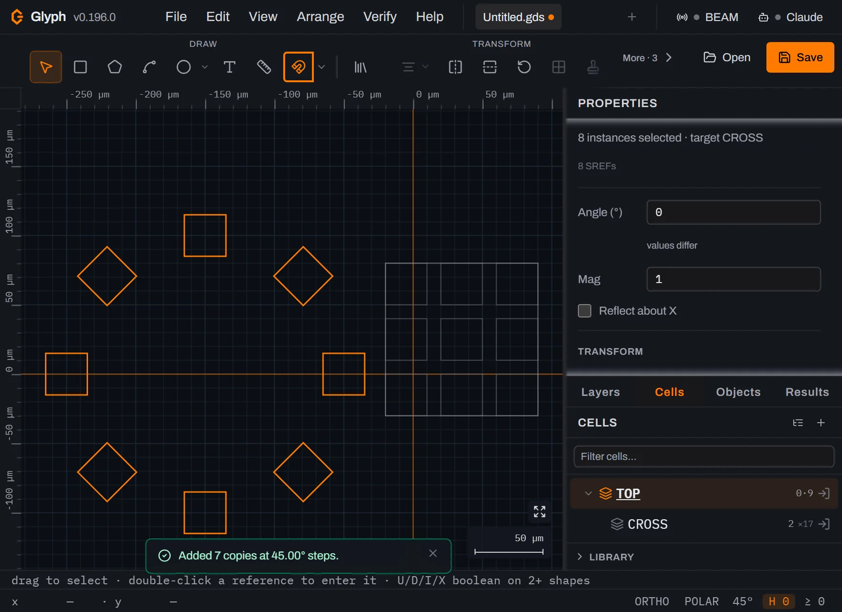
Task: Click the Filter cells input field
Action: coord(704,457)
